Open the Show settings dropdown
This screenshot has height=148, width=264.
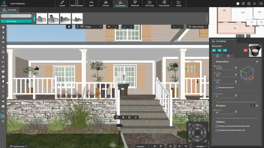[197, 27]
